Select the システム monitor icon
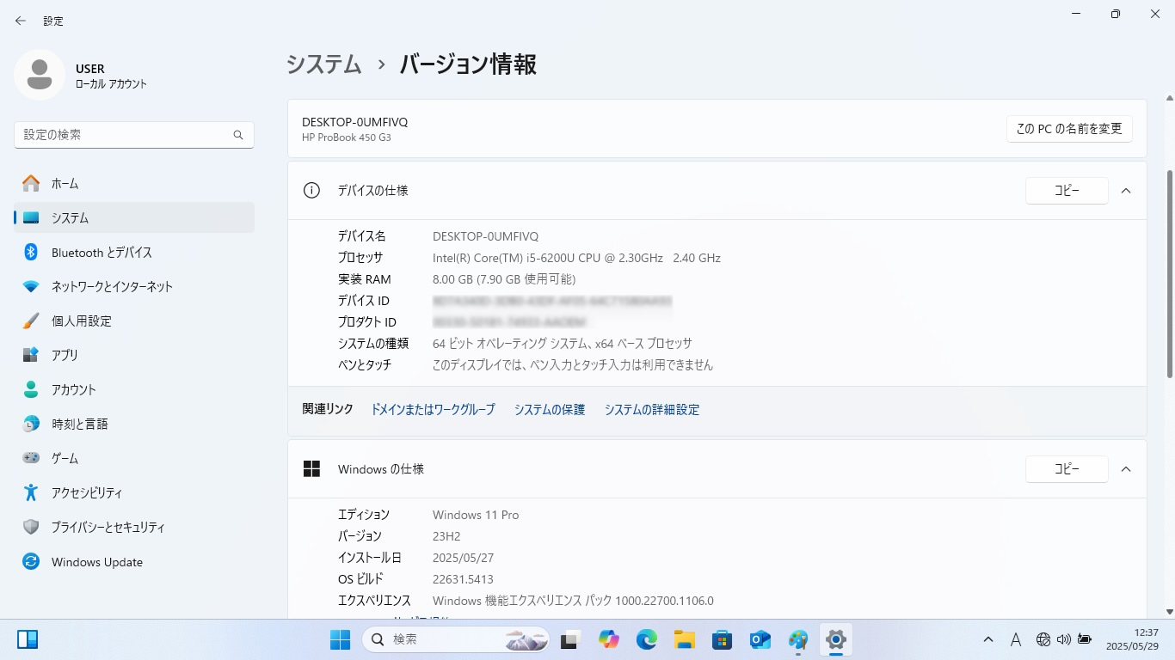 pos(31,218)
